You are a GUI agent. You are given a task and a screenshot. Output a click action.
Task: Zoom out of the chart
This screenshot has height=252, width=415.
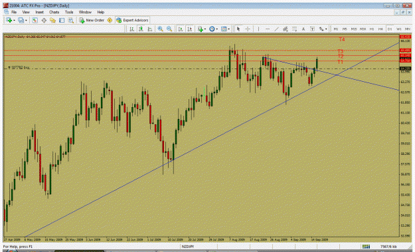pyautogui.click(x=169, y=29)
